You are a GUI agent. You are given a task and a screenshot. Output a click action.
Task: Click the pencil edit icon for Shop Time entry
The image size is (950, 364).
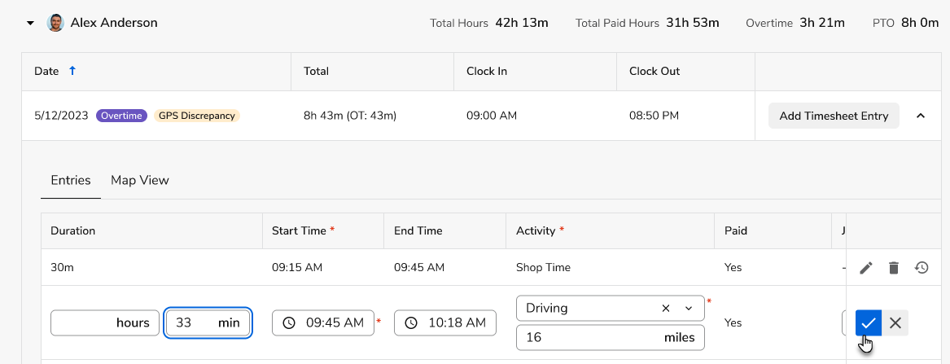coord(866,267)
